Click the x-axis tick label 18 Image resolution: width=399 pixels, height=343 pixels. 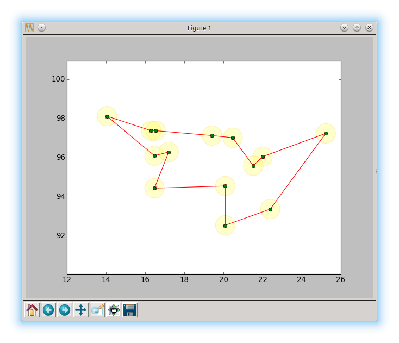[x=184, y=280]
